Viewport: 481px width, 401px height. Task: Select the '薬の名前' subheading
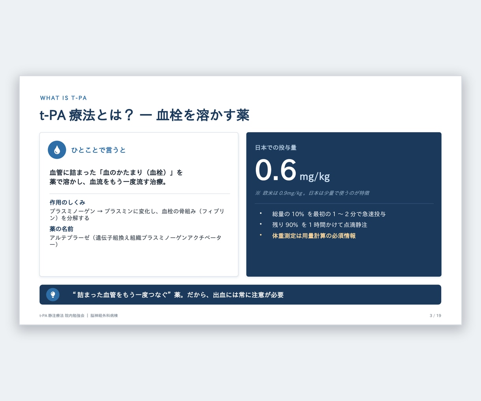62,229
